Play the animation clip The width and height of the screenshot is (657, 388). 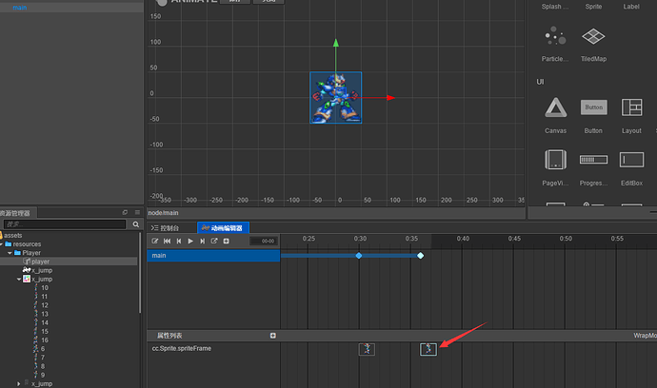pos(190,242)
